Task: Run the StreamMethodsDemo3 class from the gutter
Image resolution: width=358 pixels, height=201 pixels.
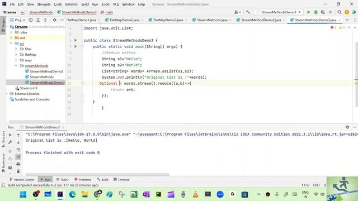Action: click(x=76, y=40)
